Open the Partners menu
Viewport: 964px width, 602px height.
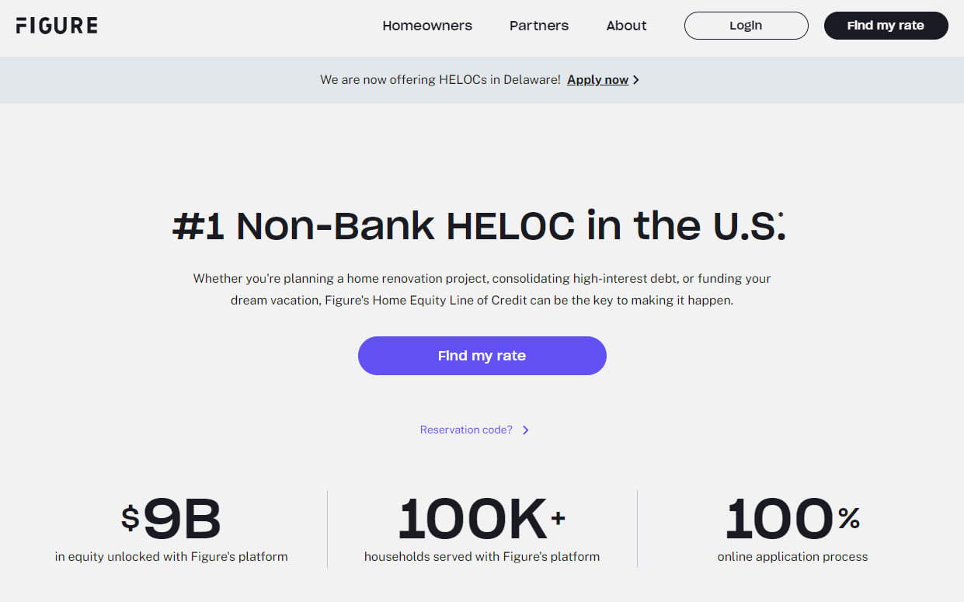pyautogui.click(x=539, y=26)
